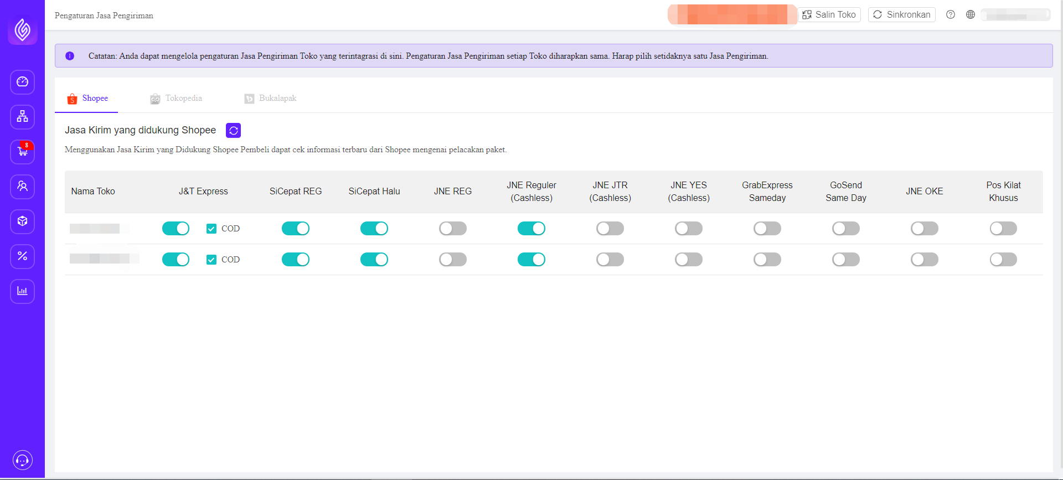Open the promotions percent icon in sidebar

pos(22,256)
